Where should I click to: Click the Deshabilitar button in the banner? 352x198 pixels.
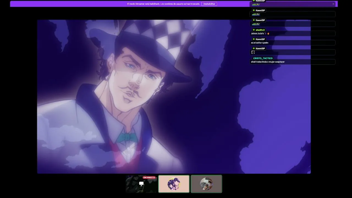(209, 4)
